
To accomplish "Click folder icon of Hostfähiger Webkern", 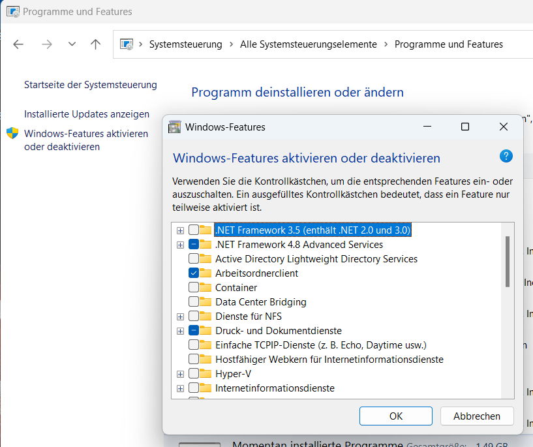I will pos(206,359).
